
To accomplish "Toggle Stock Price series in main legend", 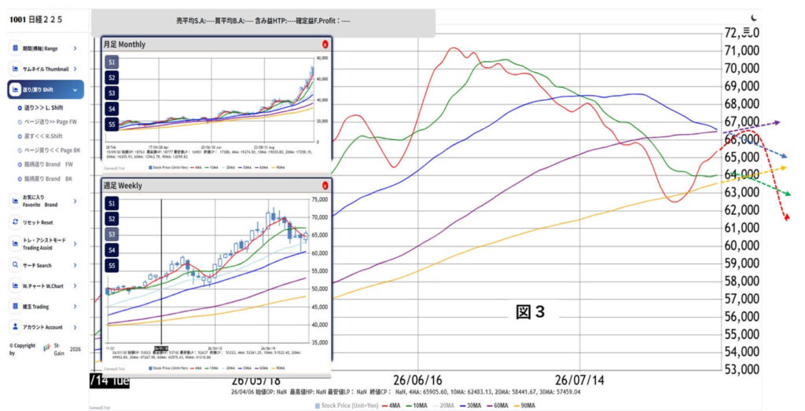I will click(x=347, y=406).
